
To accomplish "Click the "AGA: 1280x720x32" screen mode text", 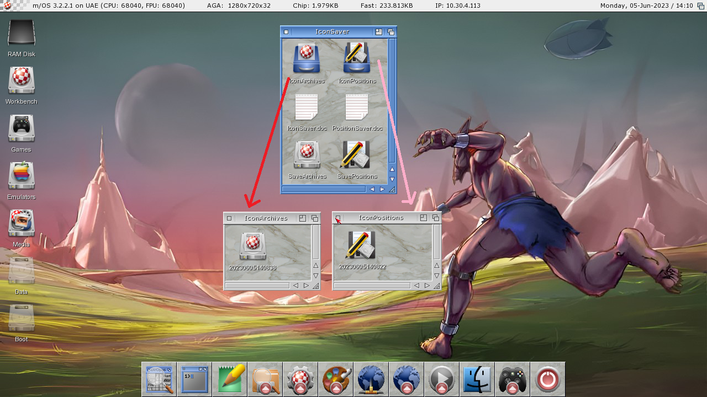I will tap(239, 6).
